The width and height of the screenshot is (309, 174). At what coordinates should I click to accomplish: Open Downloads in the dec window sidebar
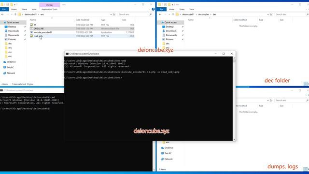[171, 31]
